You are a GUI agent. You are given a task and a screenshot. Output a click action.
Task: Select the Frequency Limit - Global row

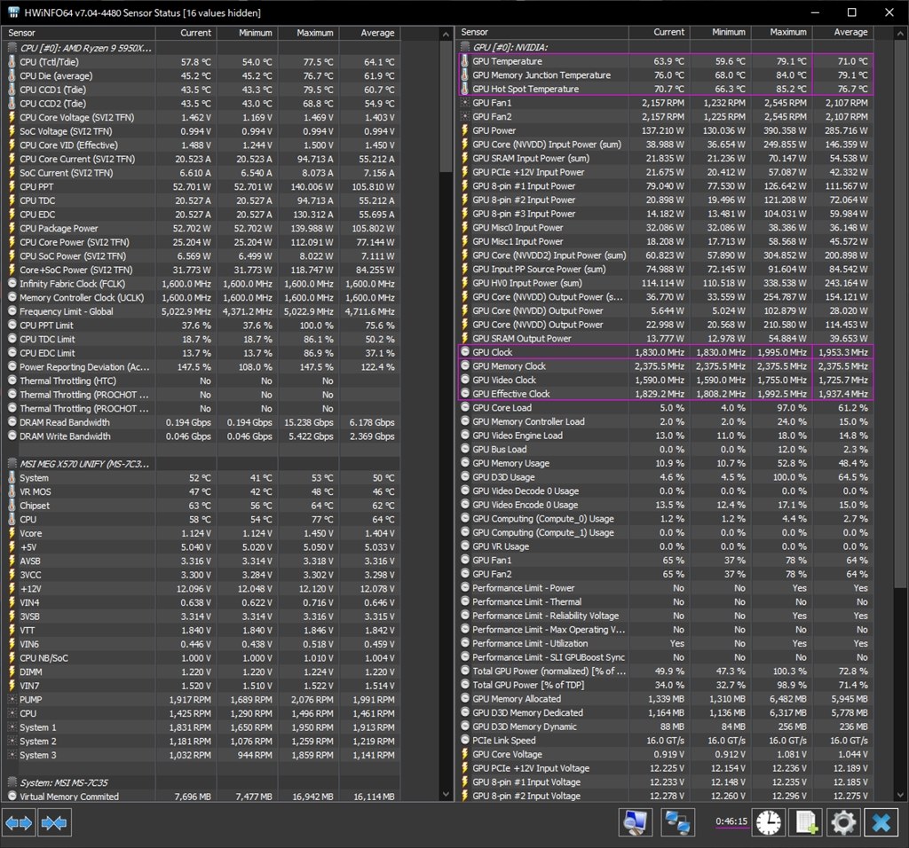[x=202, y=311]
